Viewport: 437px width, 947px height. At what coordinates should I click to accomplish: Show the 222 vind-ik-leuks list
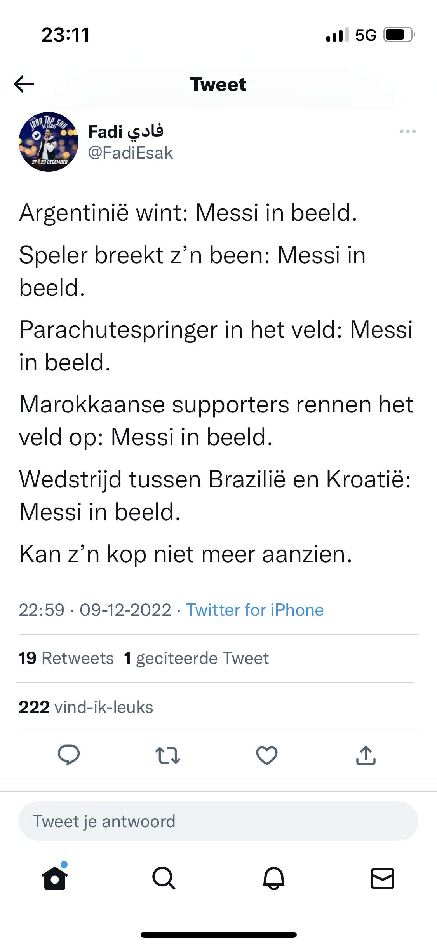[86, 707]
